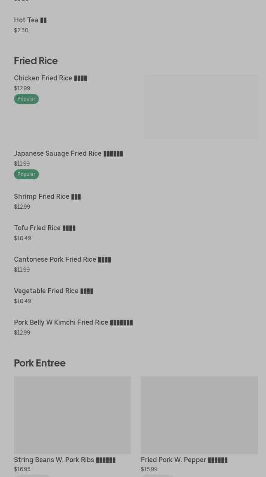Open the String Beans W. Pork Ribs image
The width and height of the screenshot is (266, 477).
72,415
